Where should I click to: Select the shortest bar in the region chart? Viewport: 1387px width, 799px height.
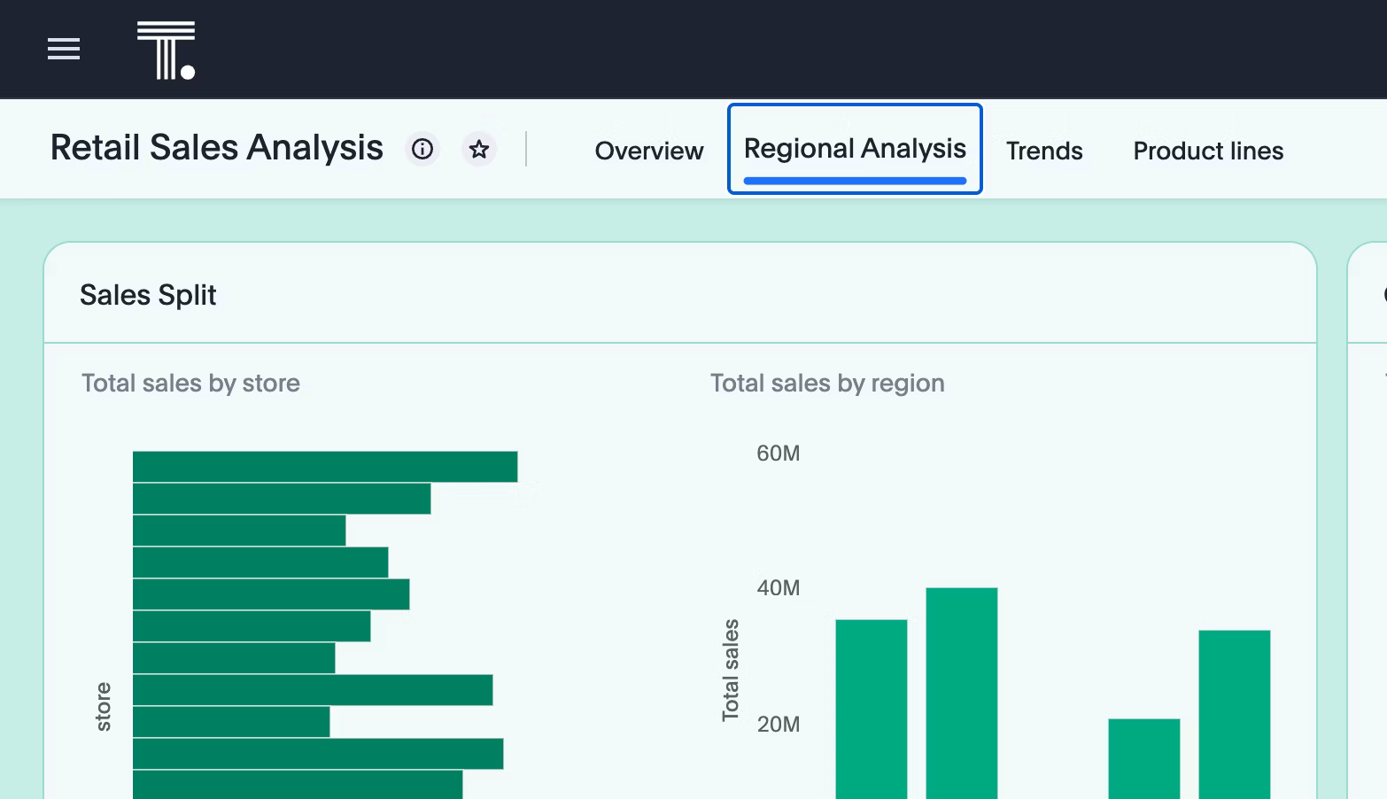coord(1143,757)
